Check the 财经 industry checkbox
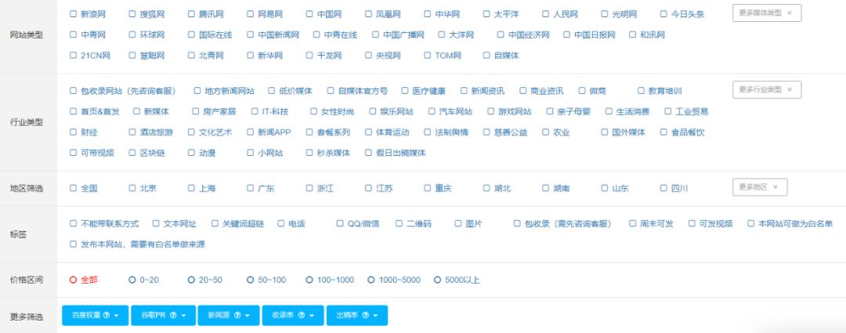This screenshot has height=333, width=846. click(74, 132)
